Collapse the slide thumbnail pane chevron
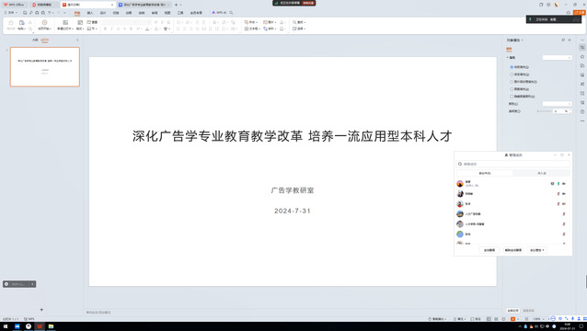This screenshot has width=587, height=331. coord(77,40)
